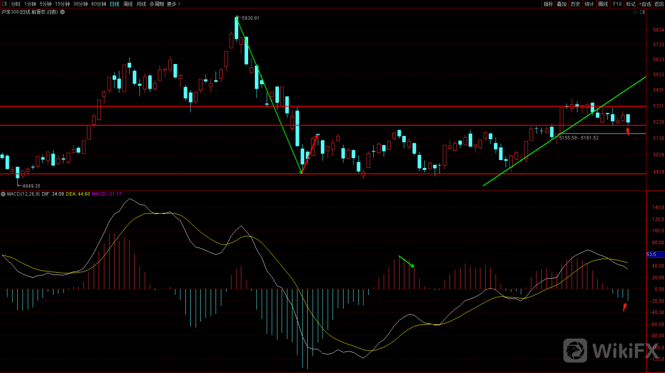Viewport: 665px width, 373px height.
Task: Open the F10 company info
Action: 617,4
